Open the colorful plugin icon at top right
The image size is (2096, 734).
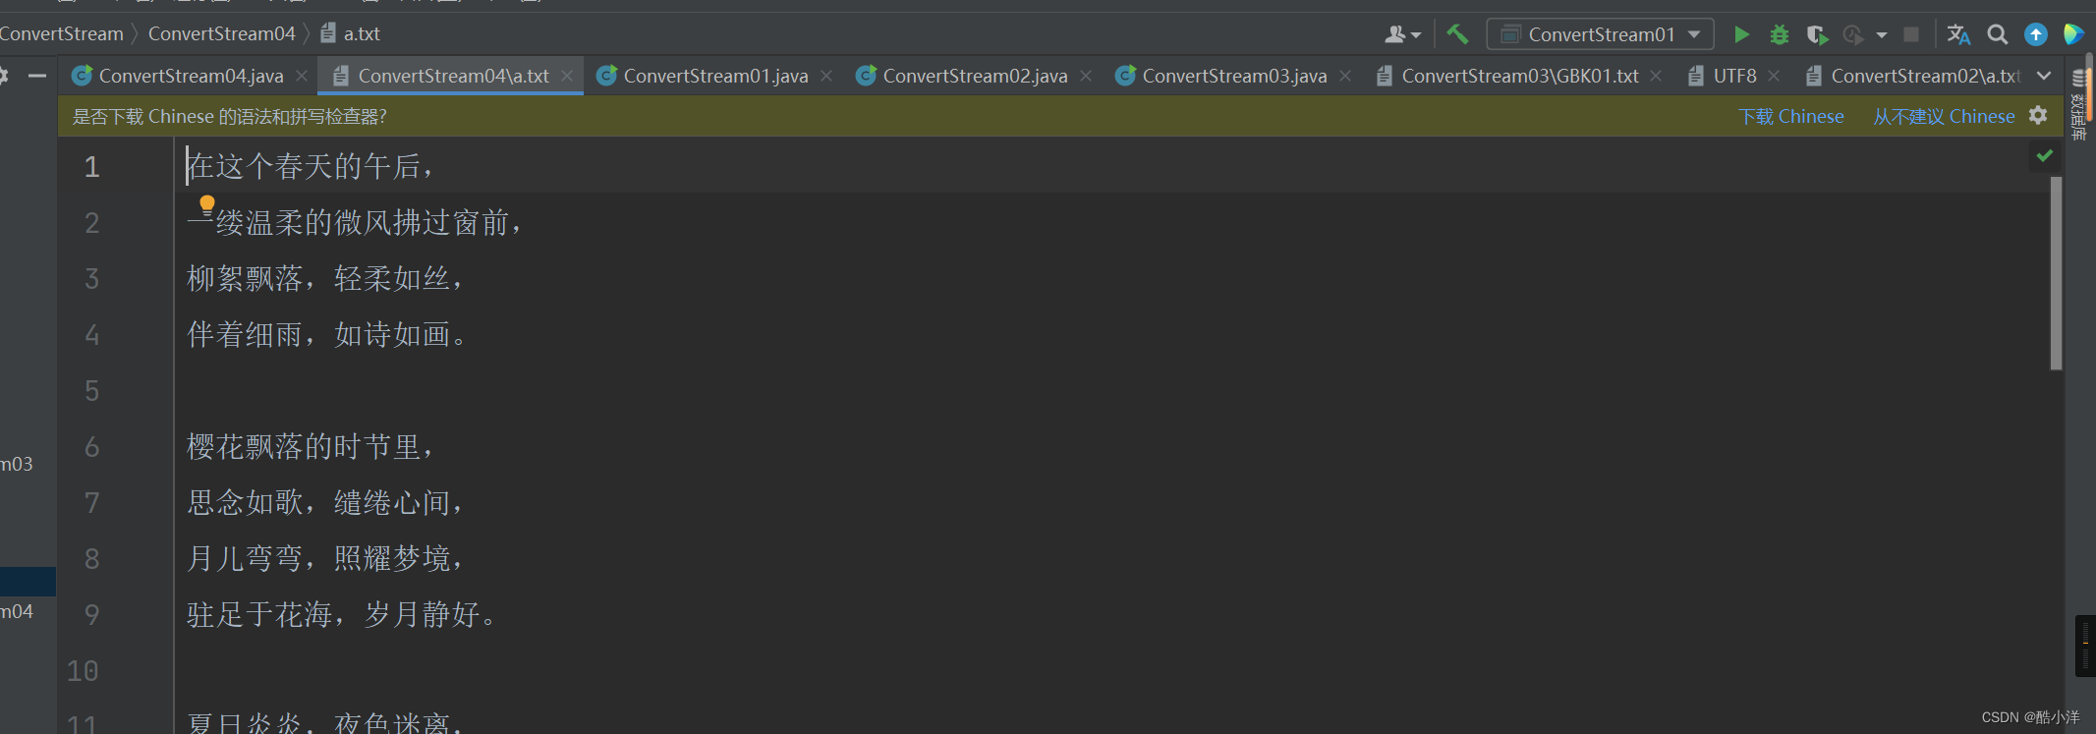tap(2073, 34)
